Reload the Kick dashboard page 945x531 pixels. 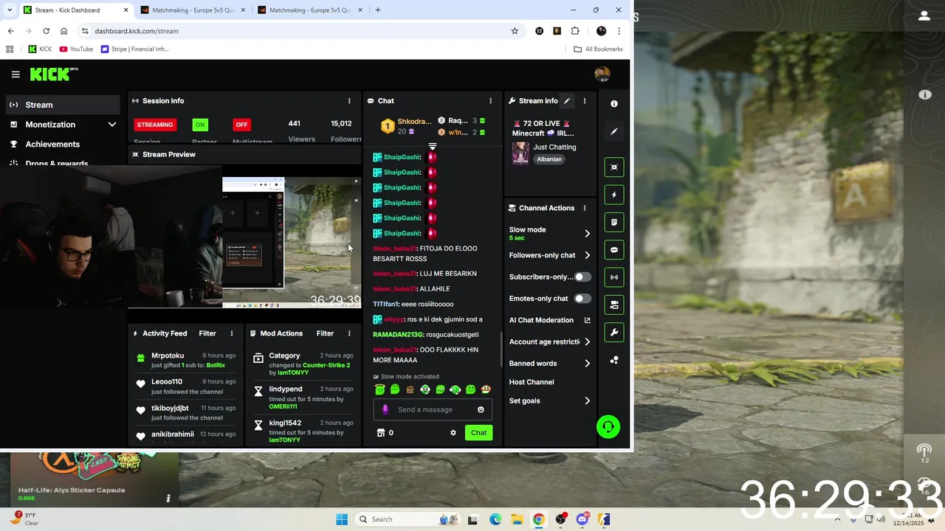[46, 31]
